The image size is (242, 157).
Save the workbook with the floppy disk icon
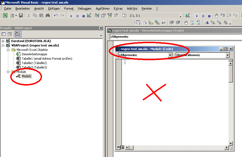(x=21, y=15)
